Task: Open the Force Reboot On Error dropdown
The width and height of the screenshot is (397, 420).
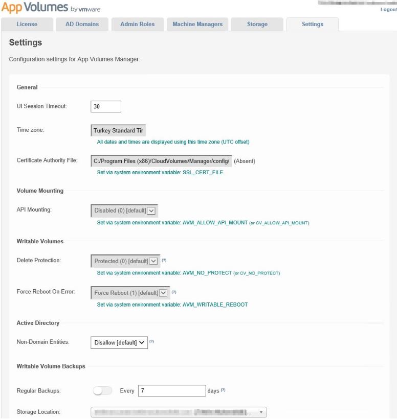Action: 130,293
